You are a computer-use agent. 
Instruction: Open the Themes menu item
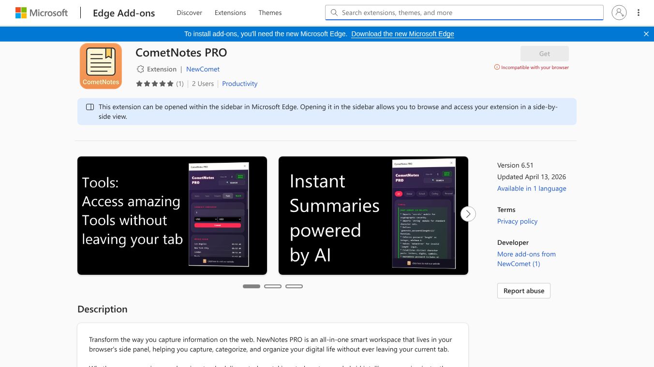270,13
